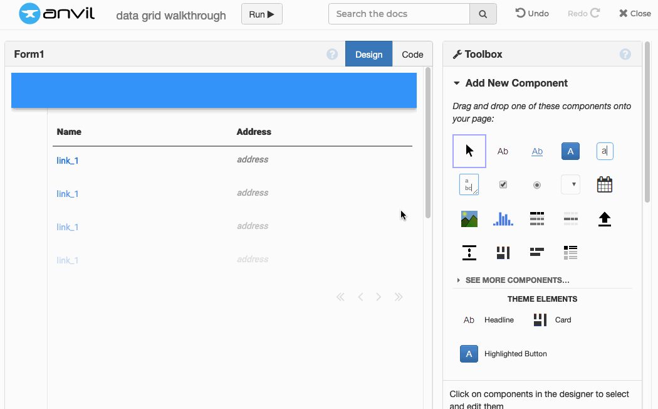Expand SEE MORE COMPONENTS
Viewport: 658px width, 409px height.
[x=513, y=280]
